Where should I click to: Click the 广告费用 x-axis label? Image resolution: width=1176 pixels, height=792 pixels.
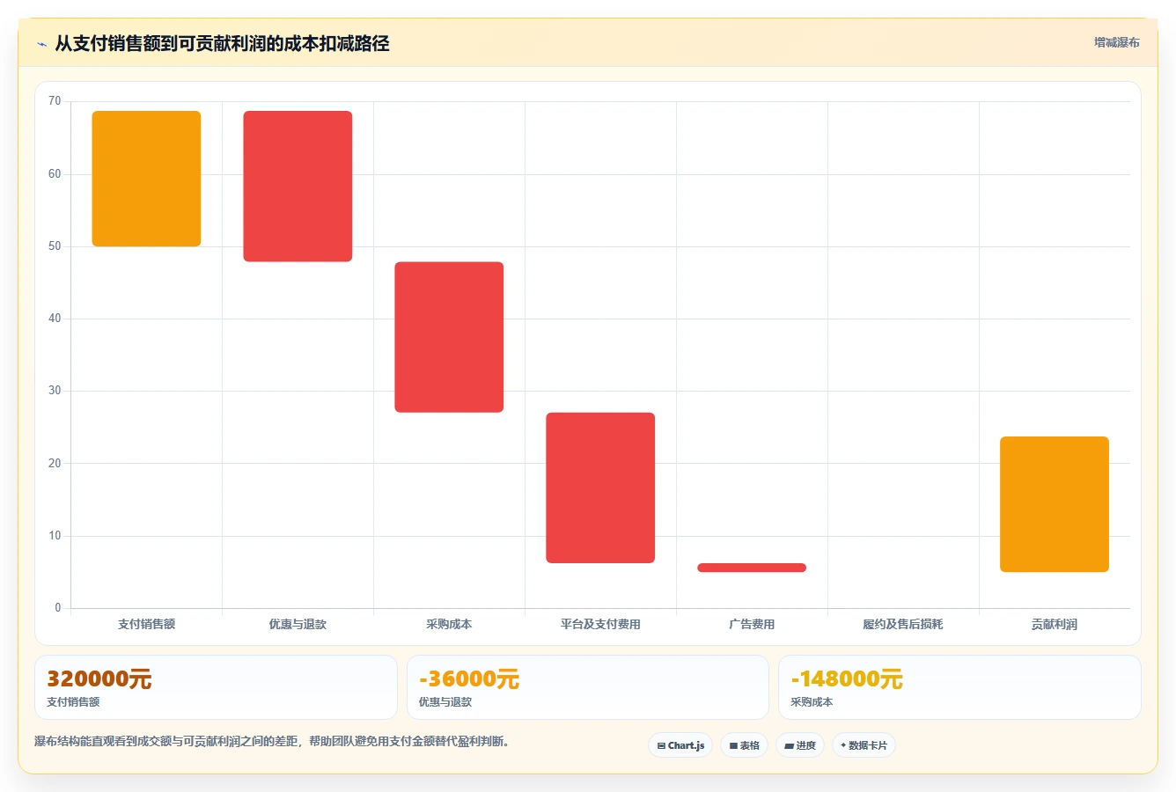pos(752,624)
